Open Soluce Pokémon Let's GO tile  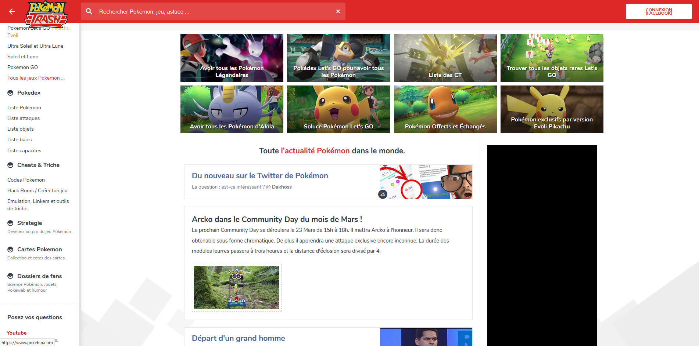point(338,109)
